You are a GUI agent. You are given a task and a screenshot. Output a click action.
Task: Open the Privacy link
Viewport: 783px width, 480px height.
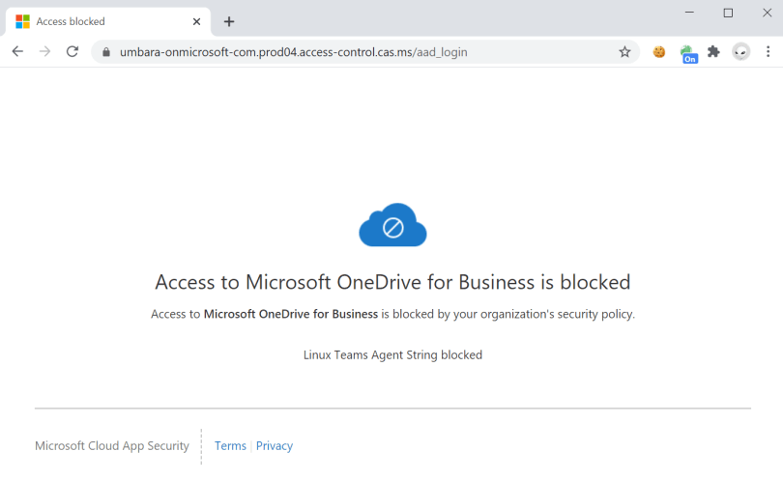(275, 446)
